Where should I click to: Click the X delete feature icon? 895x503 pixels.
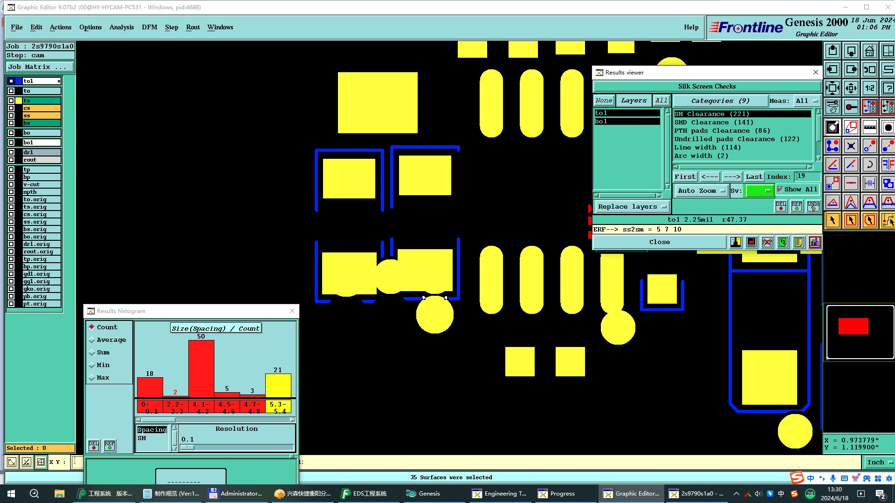pyautogui.click(x=851, y=146)
